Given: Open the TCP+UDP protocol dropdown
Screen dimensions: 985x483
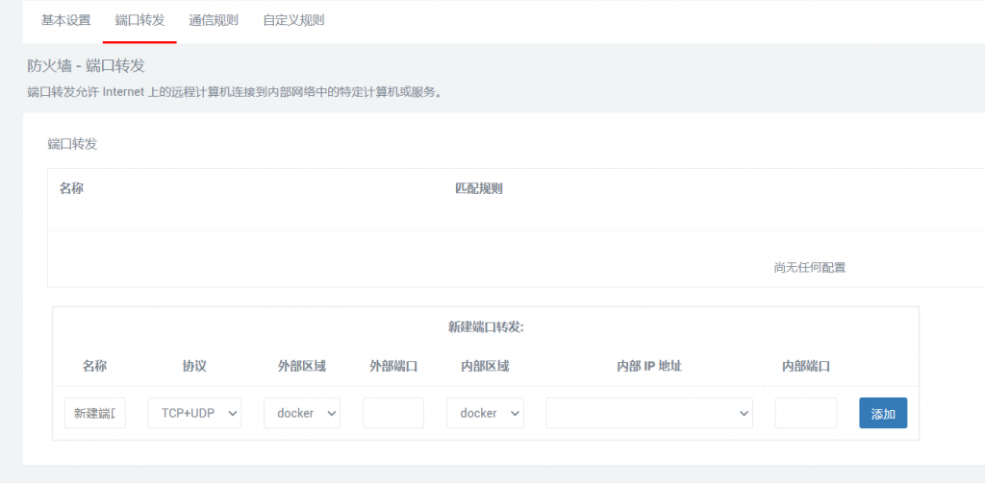Looking at the screenshot, I should click(194, 413).
